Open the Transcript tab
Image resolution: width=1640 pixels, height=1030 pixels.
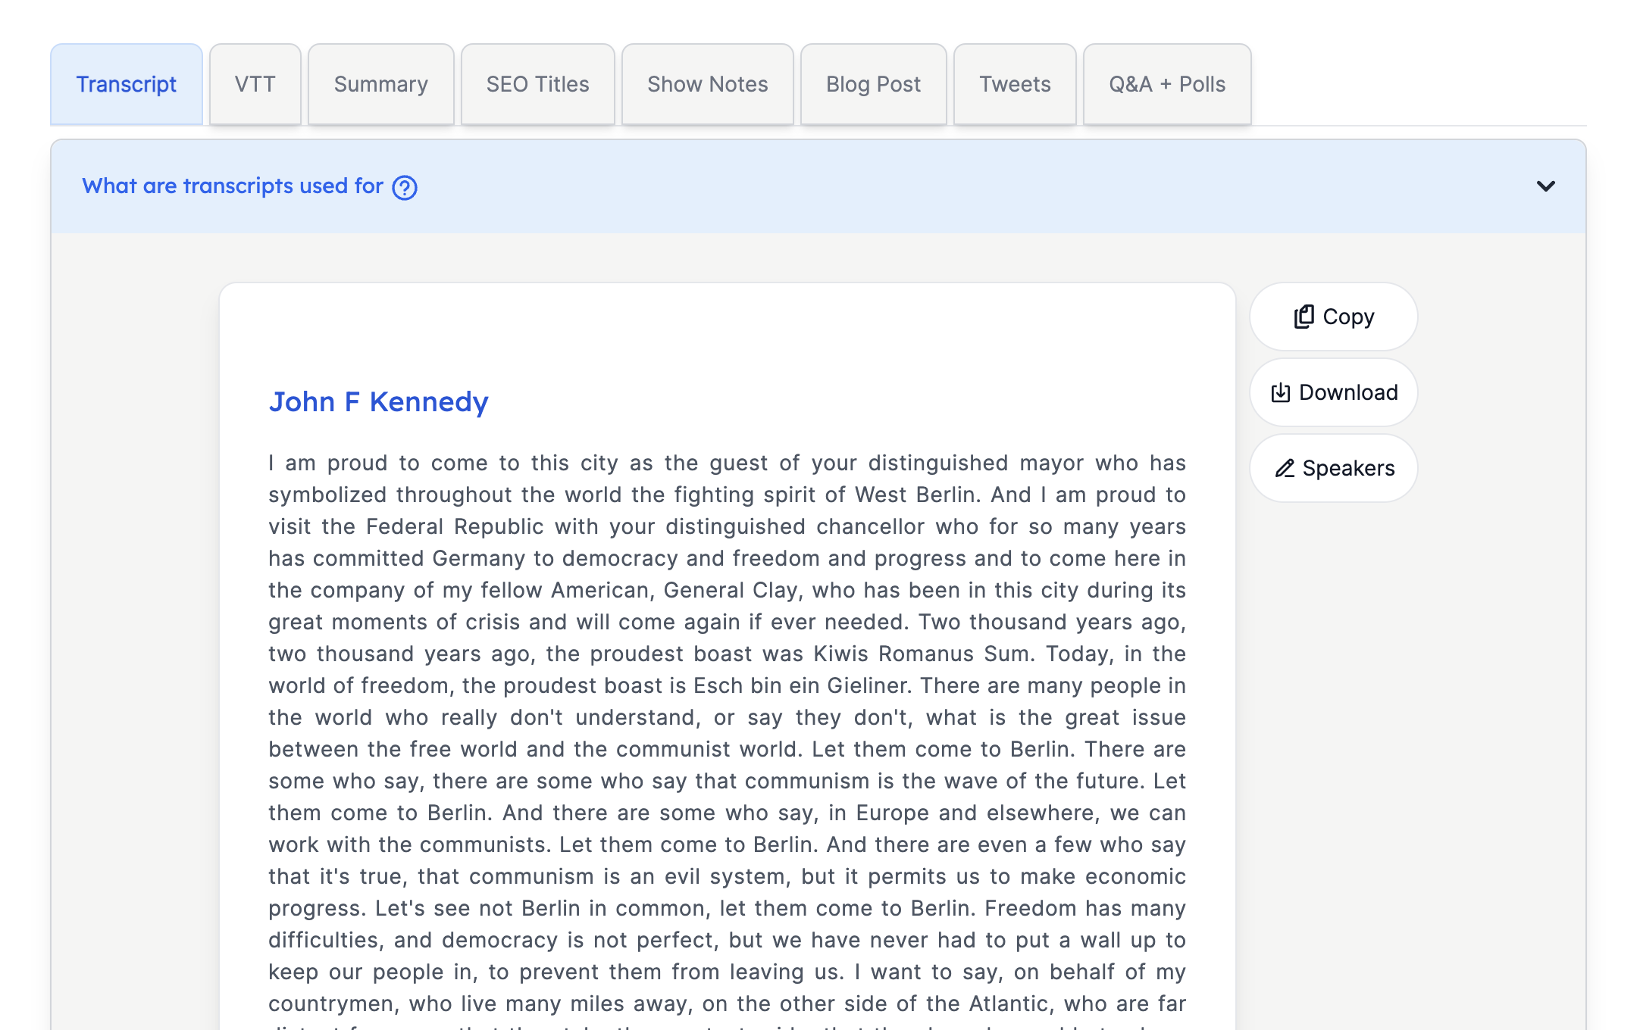(x=127, y=84)
